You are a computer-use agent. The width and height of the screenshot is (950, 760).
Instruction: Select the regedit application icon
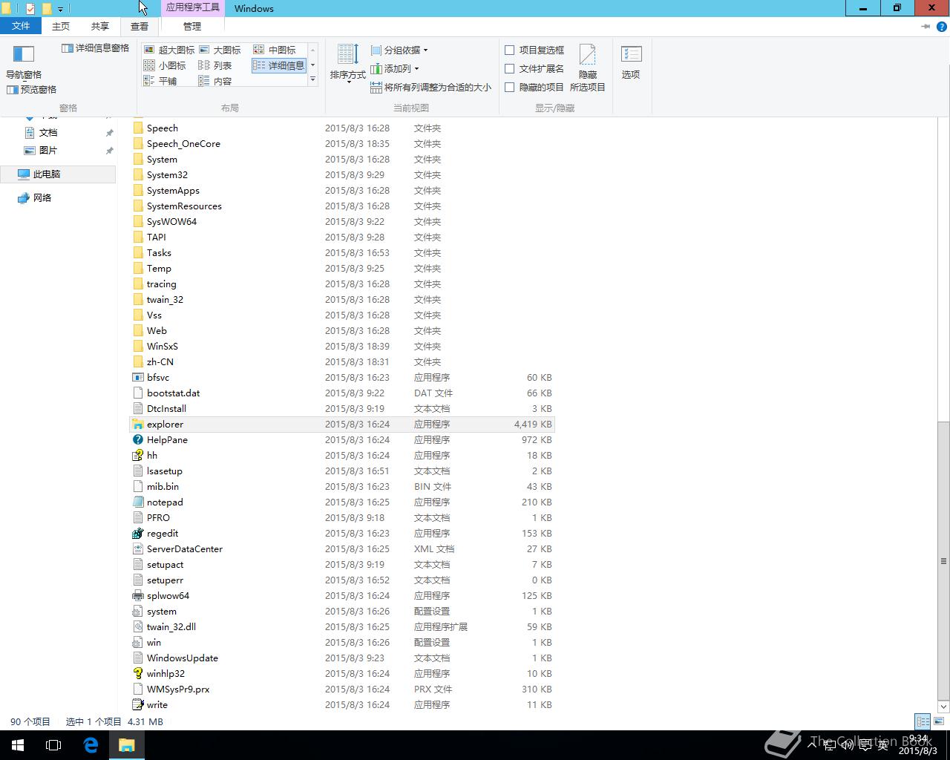pos(137,533)
